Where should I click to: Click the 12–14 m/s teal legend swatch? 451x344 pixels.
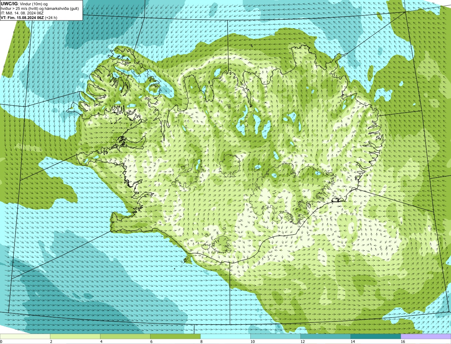326,337
